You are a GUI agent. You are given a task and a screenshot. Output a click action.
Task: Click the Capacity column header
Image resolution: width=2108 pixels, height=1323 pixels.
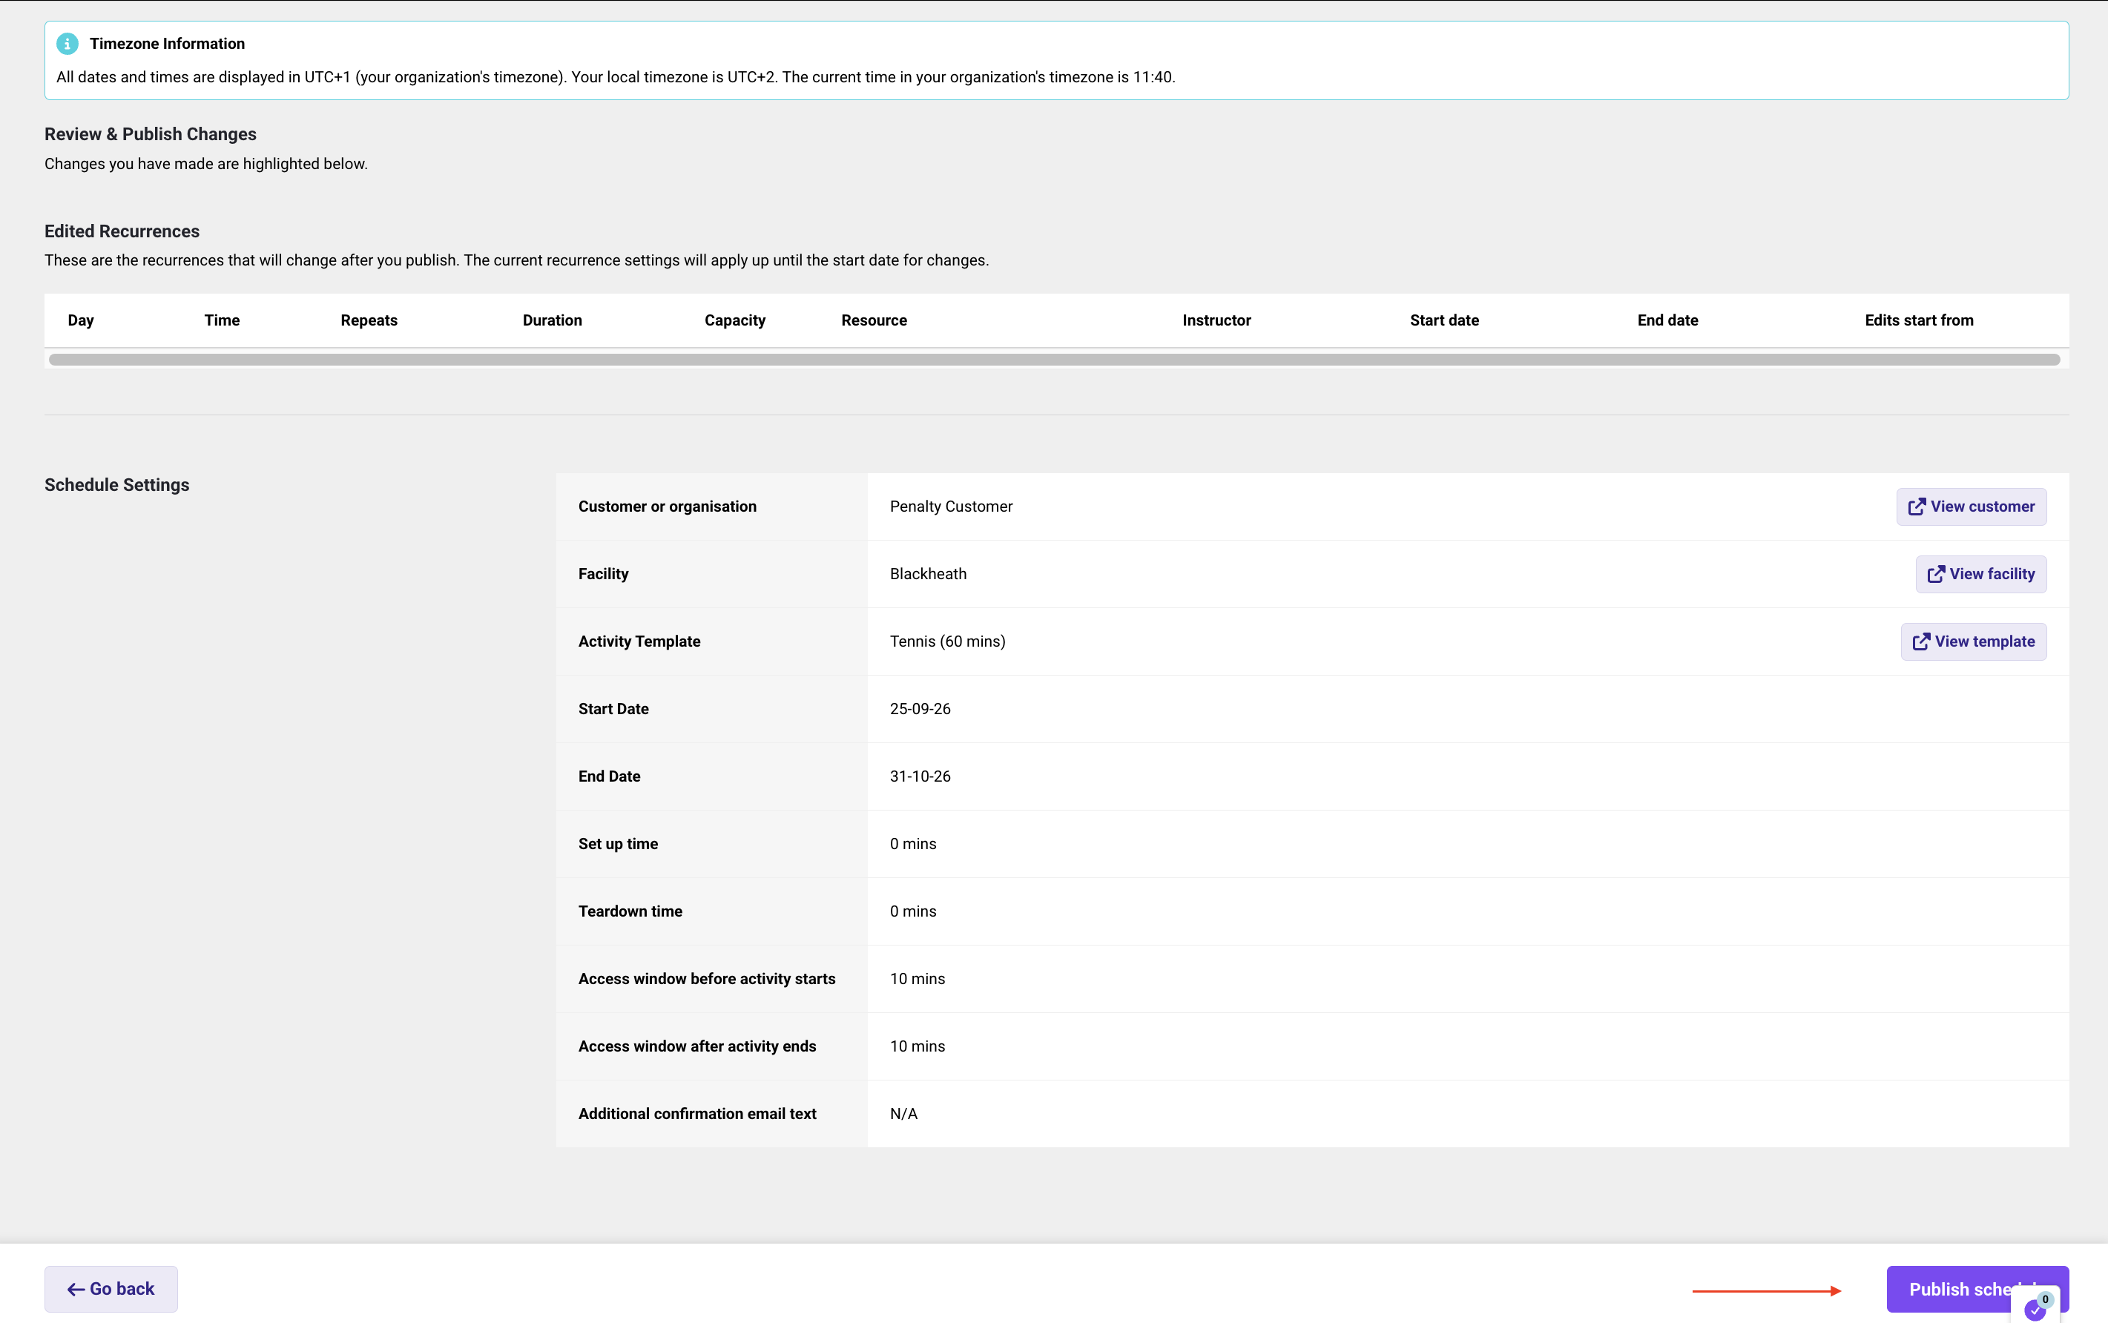[x=735, y=320]
